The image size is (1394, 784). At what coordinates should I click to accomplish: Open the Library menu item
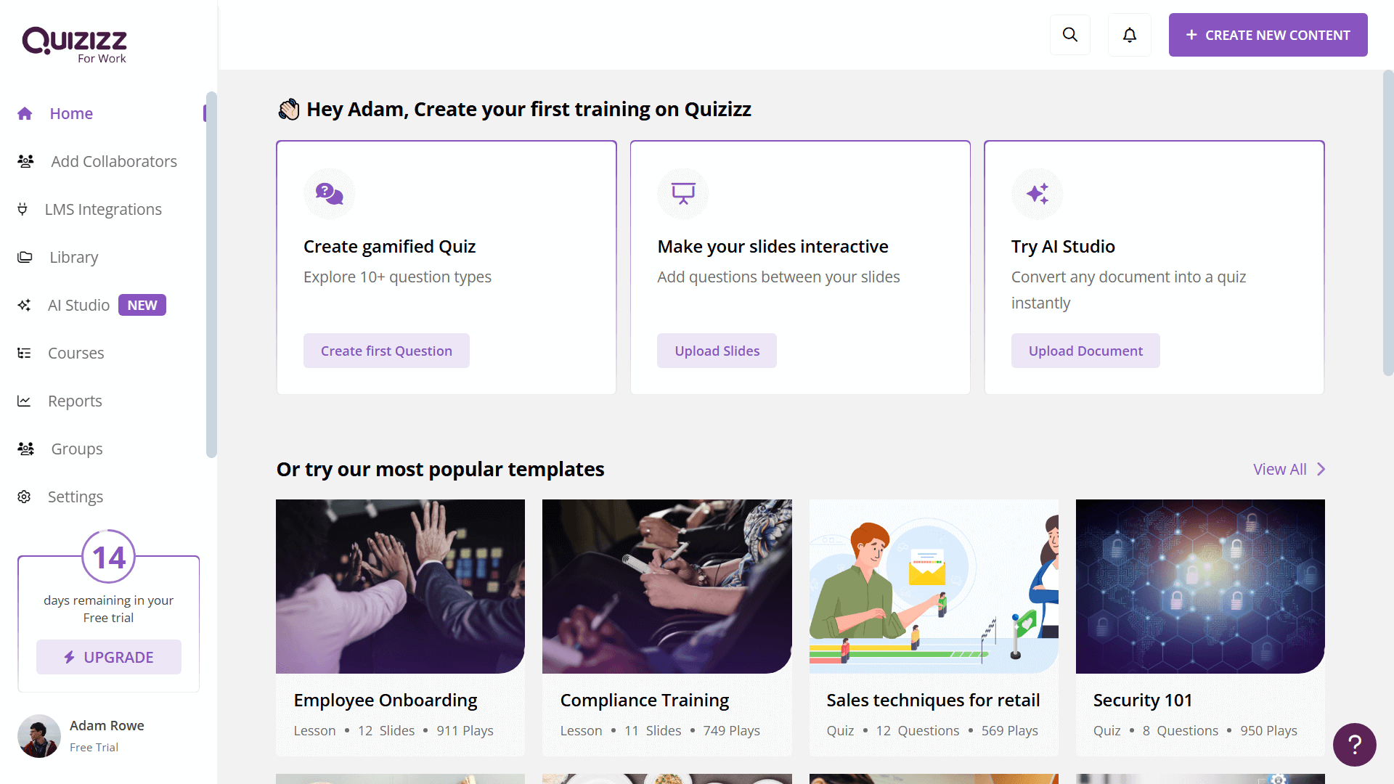(x=73, y=257)
